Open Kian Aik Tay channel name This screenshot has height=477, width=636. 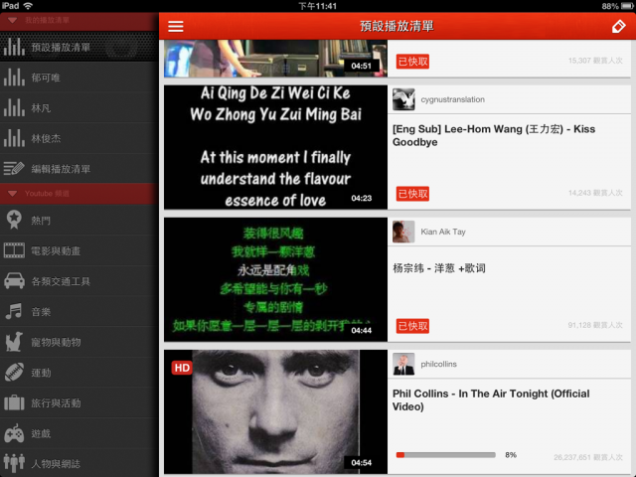(x=443, y=232)
